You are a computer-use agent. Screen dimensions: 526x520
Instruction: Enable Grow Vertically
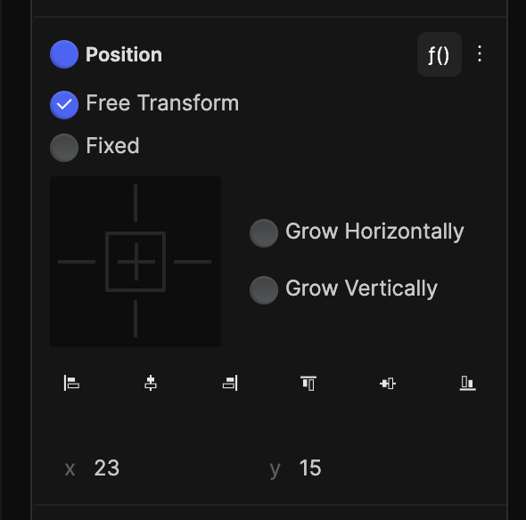(x=264, y=290)
